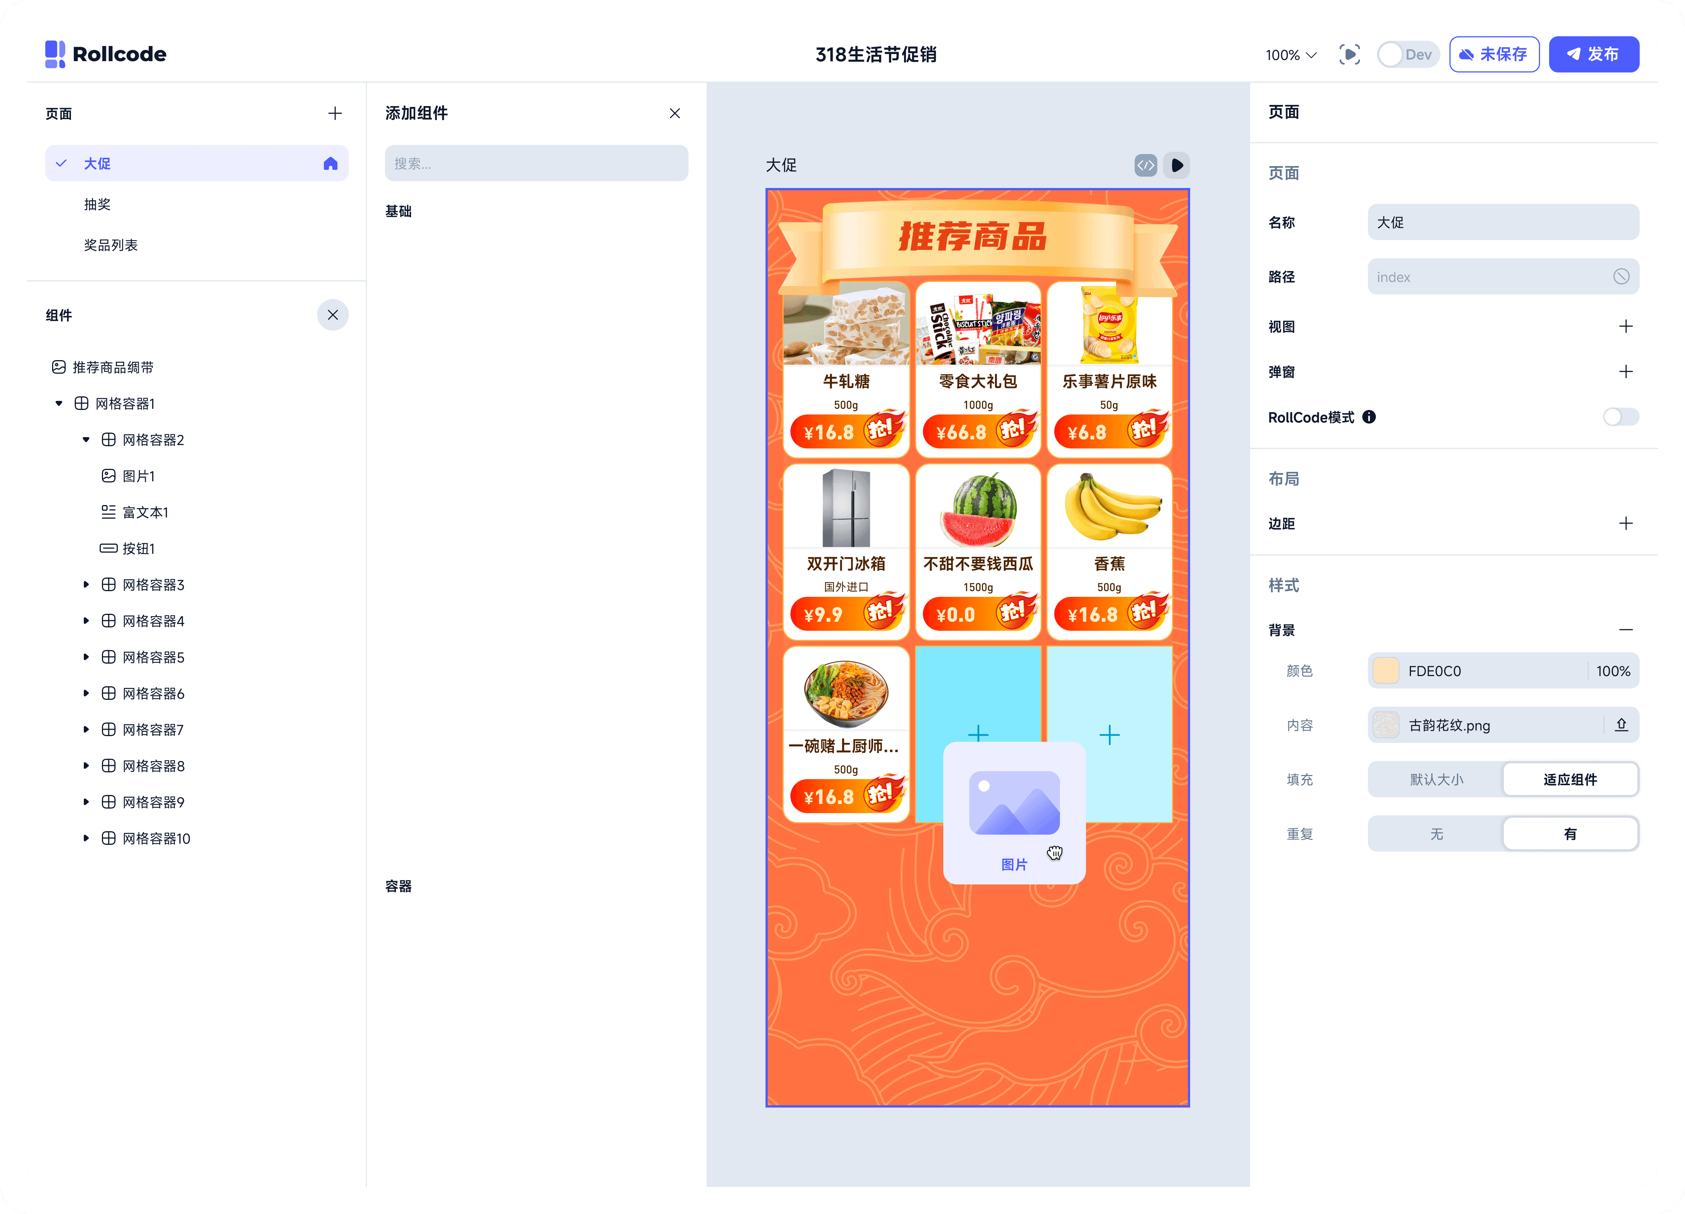
Task: Add a 视图 with its plus icon
Action: pos(1626,326)
